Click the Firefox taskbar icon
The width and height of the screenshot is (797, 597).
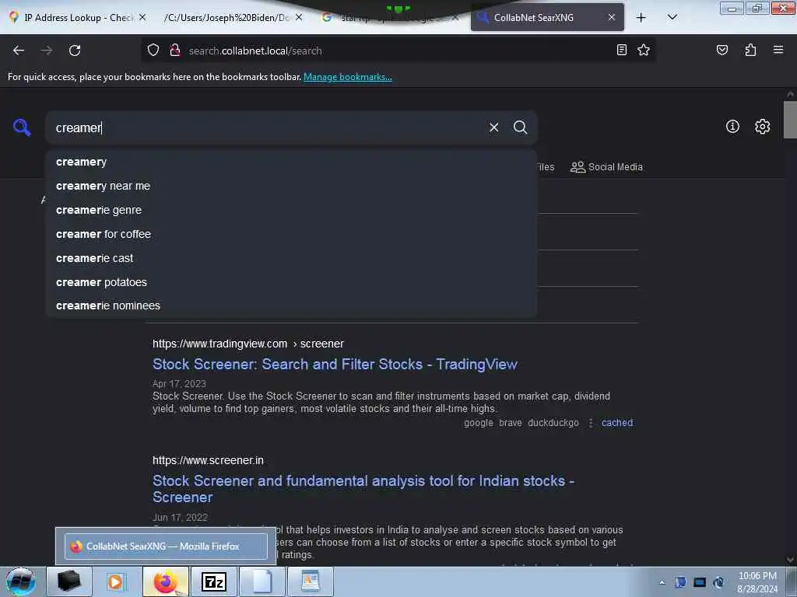point(165,581)
